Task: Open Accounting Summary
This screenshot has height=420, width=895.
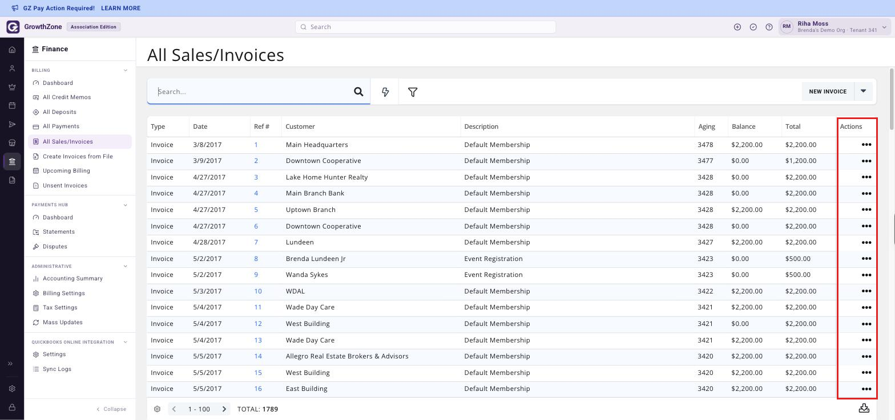Action: click(x=72, y=279)
